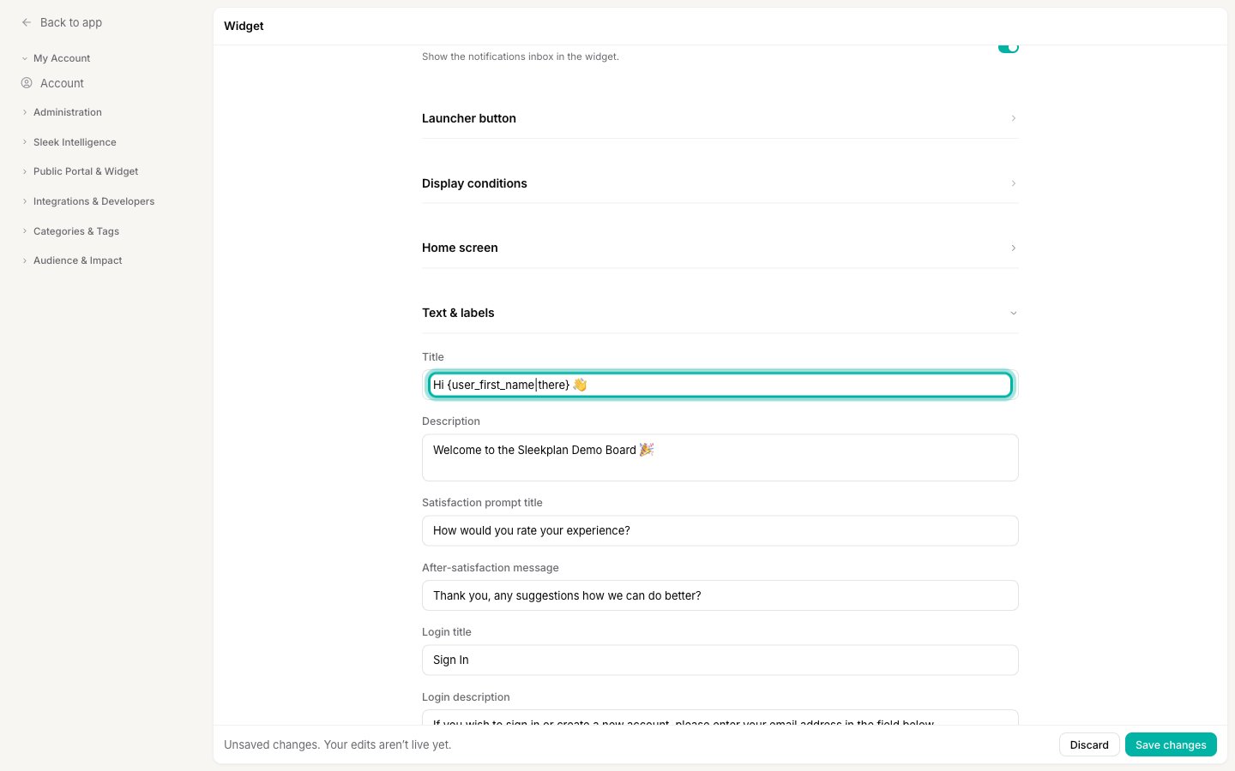
Task: Focus the Satisfaction prompt title field
Action: [720, 530]
